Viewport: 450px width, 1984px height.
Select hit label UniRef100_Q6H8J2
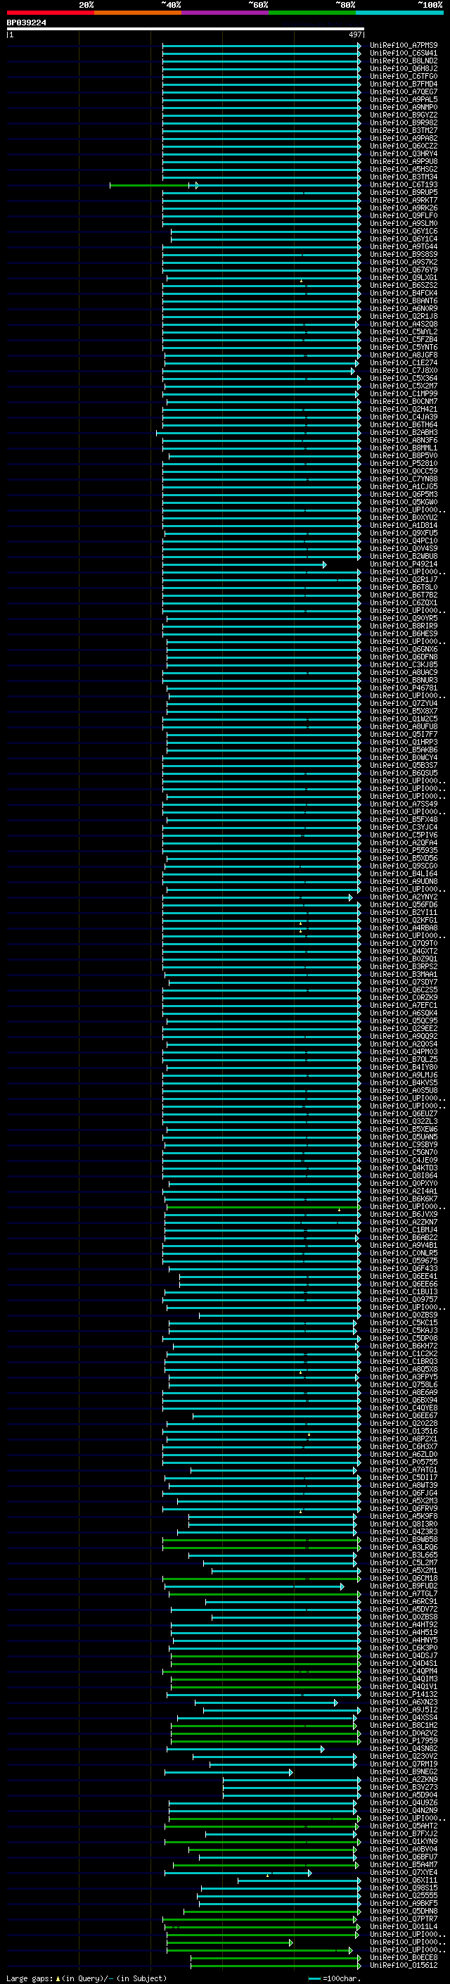[404, 68]
